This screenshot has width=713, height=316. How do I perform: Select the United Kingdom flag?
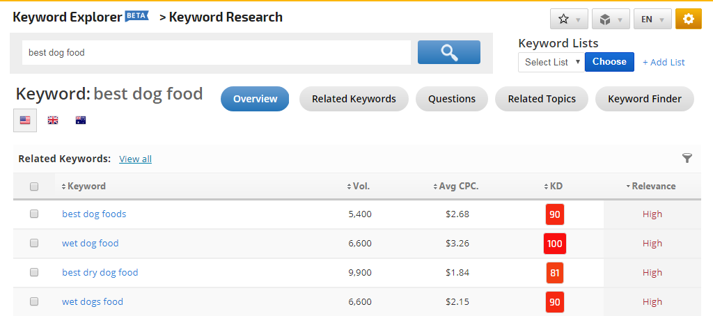tap(53, 120)
